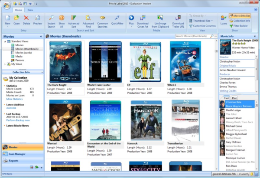The width and height of the screenshot is (260, 178).
Task: Switch to the Data ribbon tab
Action: click(x=30, y=9)
